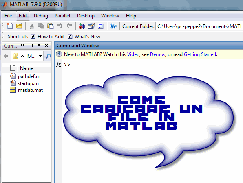Screen dimensions: 243x183
Task: Open the File menu
Action: click(8, 16)
